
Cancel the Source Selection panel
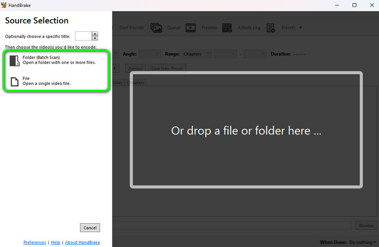coord(90,228)
